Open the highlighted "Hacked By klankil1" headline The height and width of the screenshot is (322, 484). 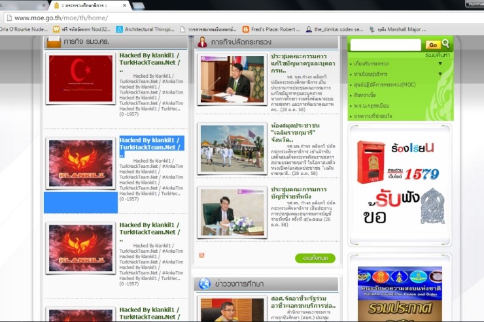point(151,144)
